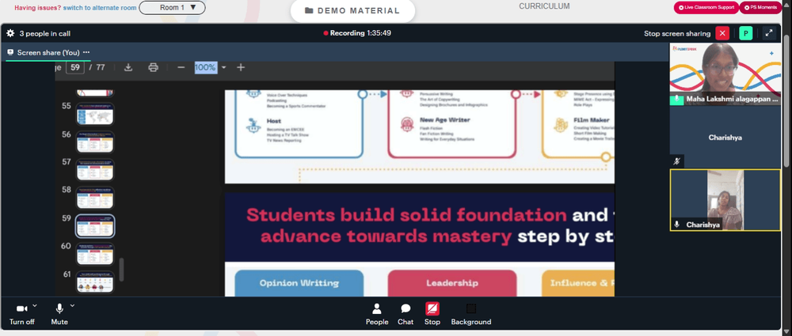
Task: Click the green P participant avatar
Action: (745, 33)
